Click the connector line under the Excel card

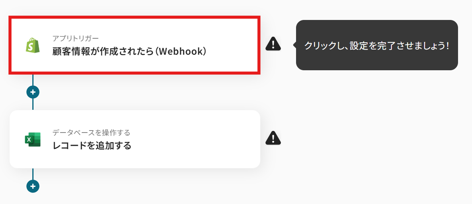coord(33,174)
